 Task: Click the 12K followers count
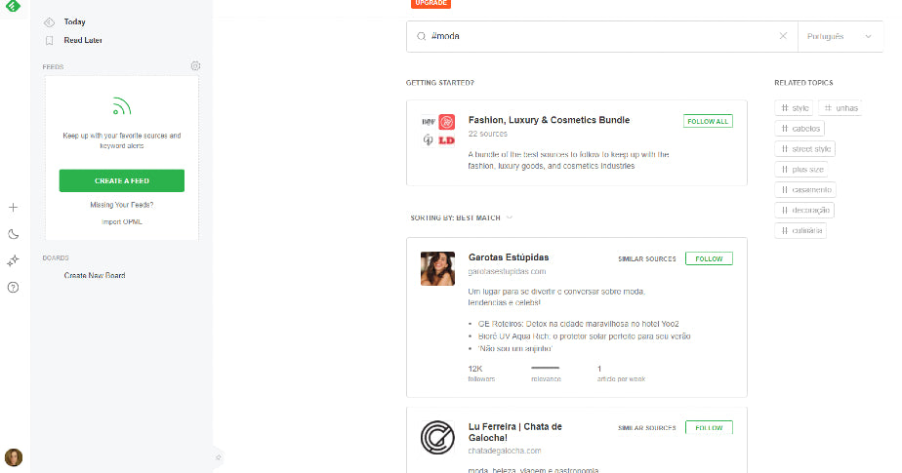tap(481, 373)
